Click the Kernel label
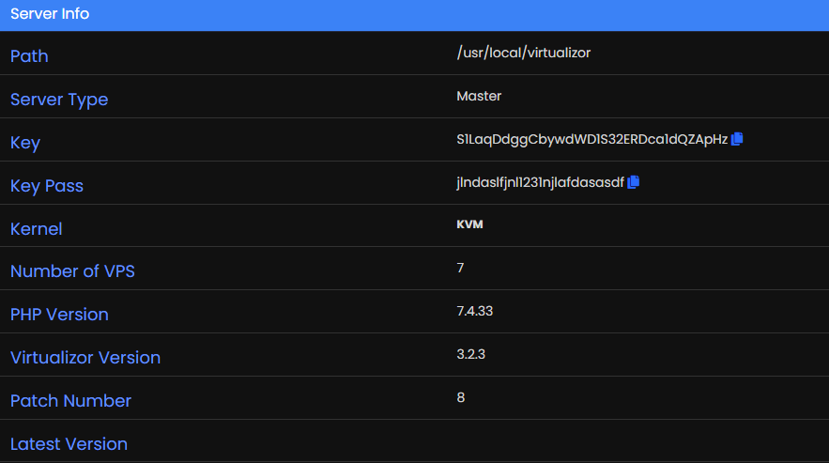The height and width of the screenshot is (463, 829). pyautogui.click(x=37, y=229)
